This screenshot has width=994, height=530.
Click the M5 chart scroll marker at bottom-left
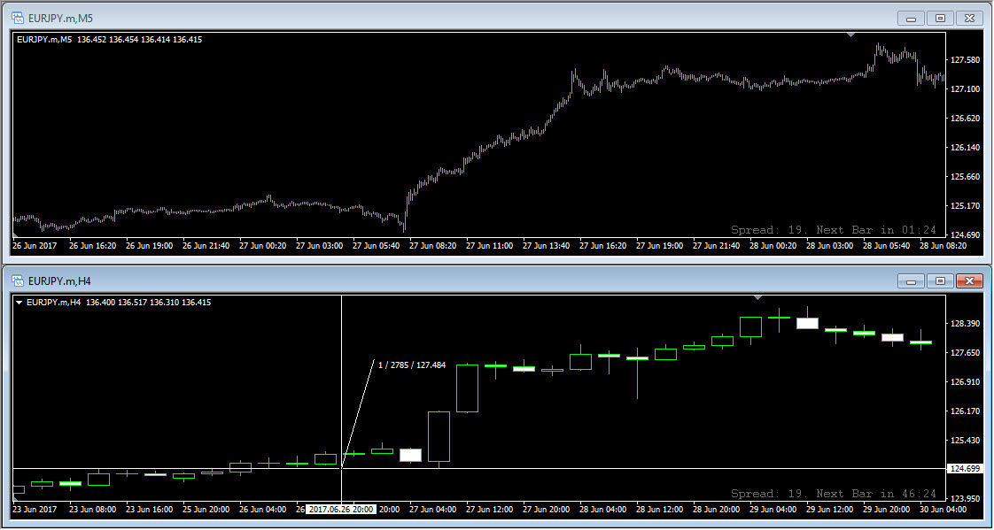click(x=15, y=235)
